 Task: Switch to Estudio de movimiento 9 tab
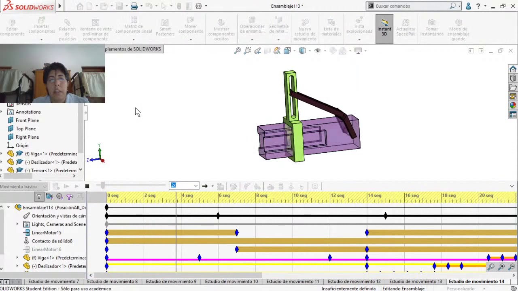pos(171,281)
